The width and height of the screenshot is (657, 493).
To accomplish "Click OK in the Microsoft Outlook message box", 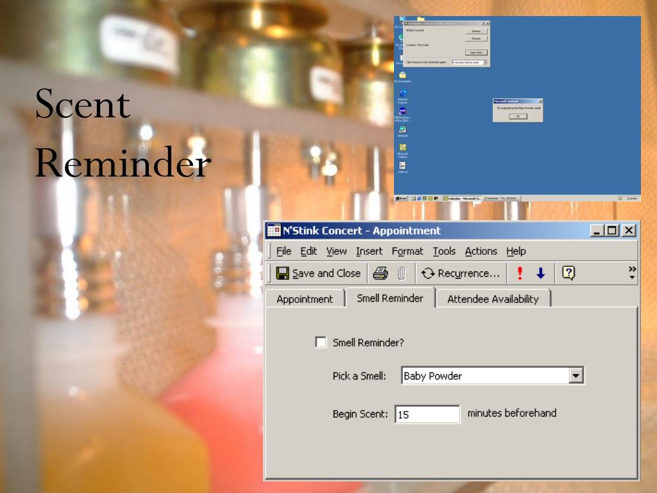I will (x=518, y=117).
